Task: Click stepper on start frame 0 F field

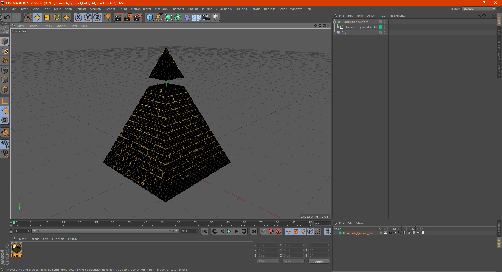Action: pos(28,231)
